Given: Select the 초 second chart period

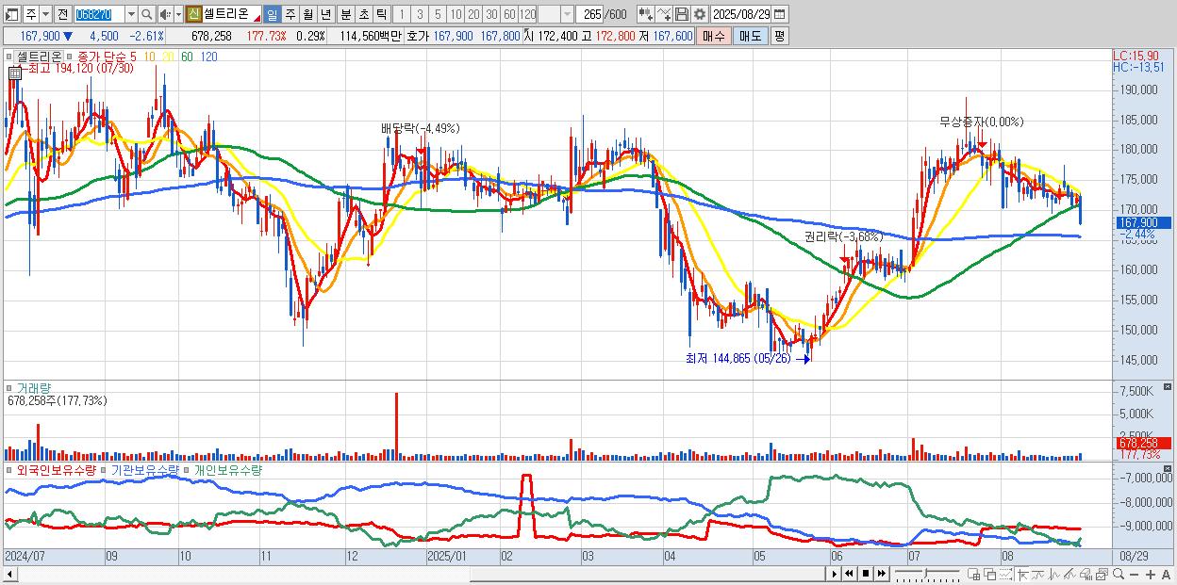Looking at the screenshot, I should pyautogui.click(x=363, y=14).
